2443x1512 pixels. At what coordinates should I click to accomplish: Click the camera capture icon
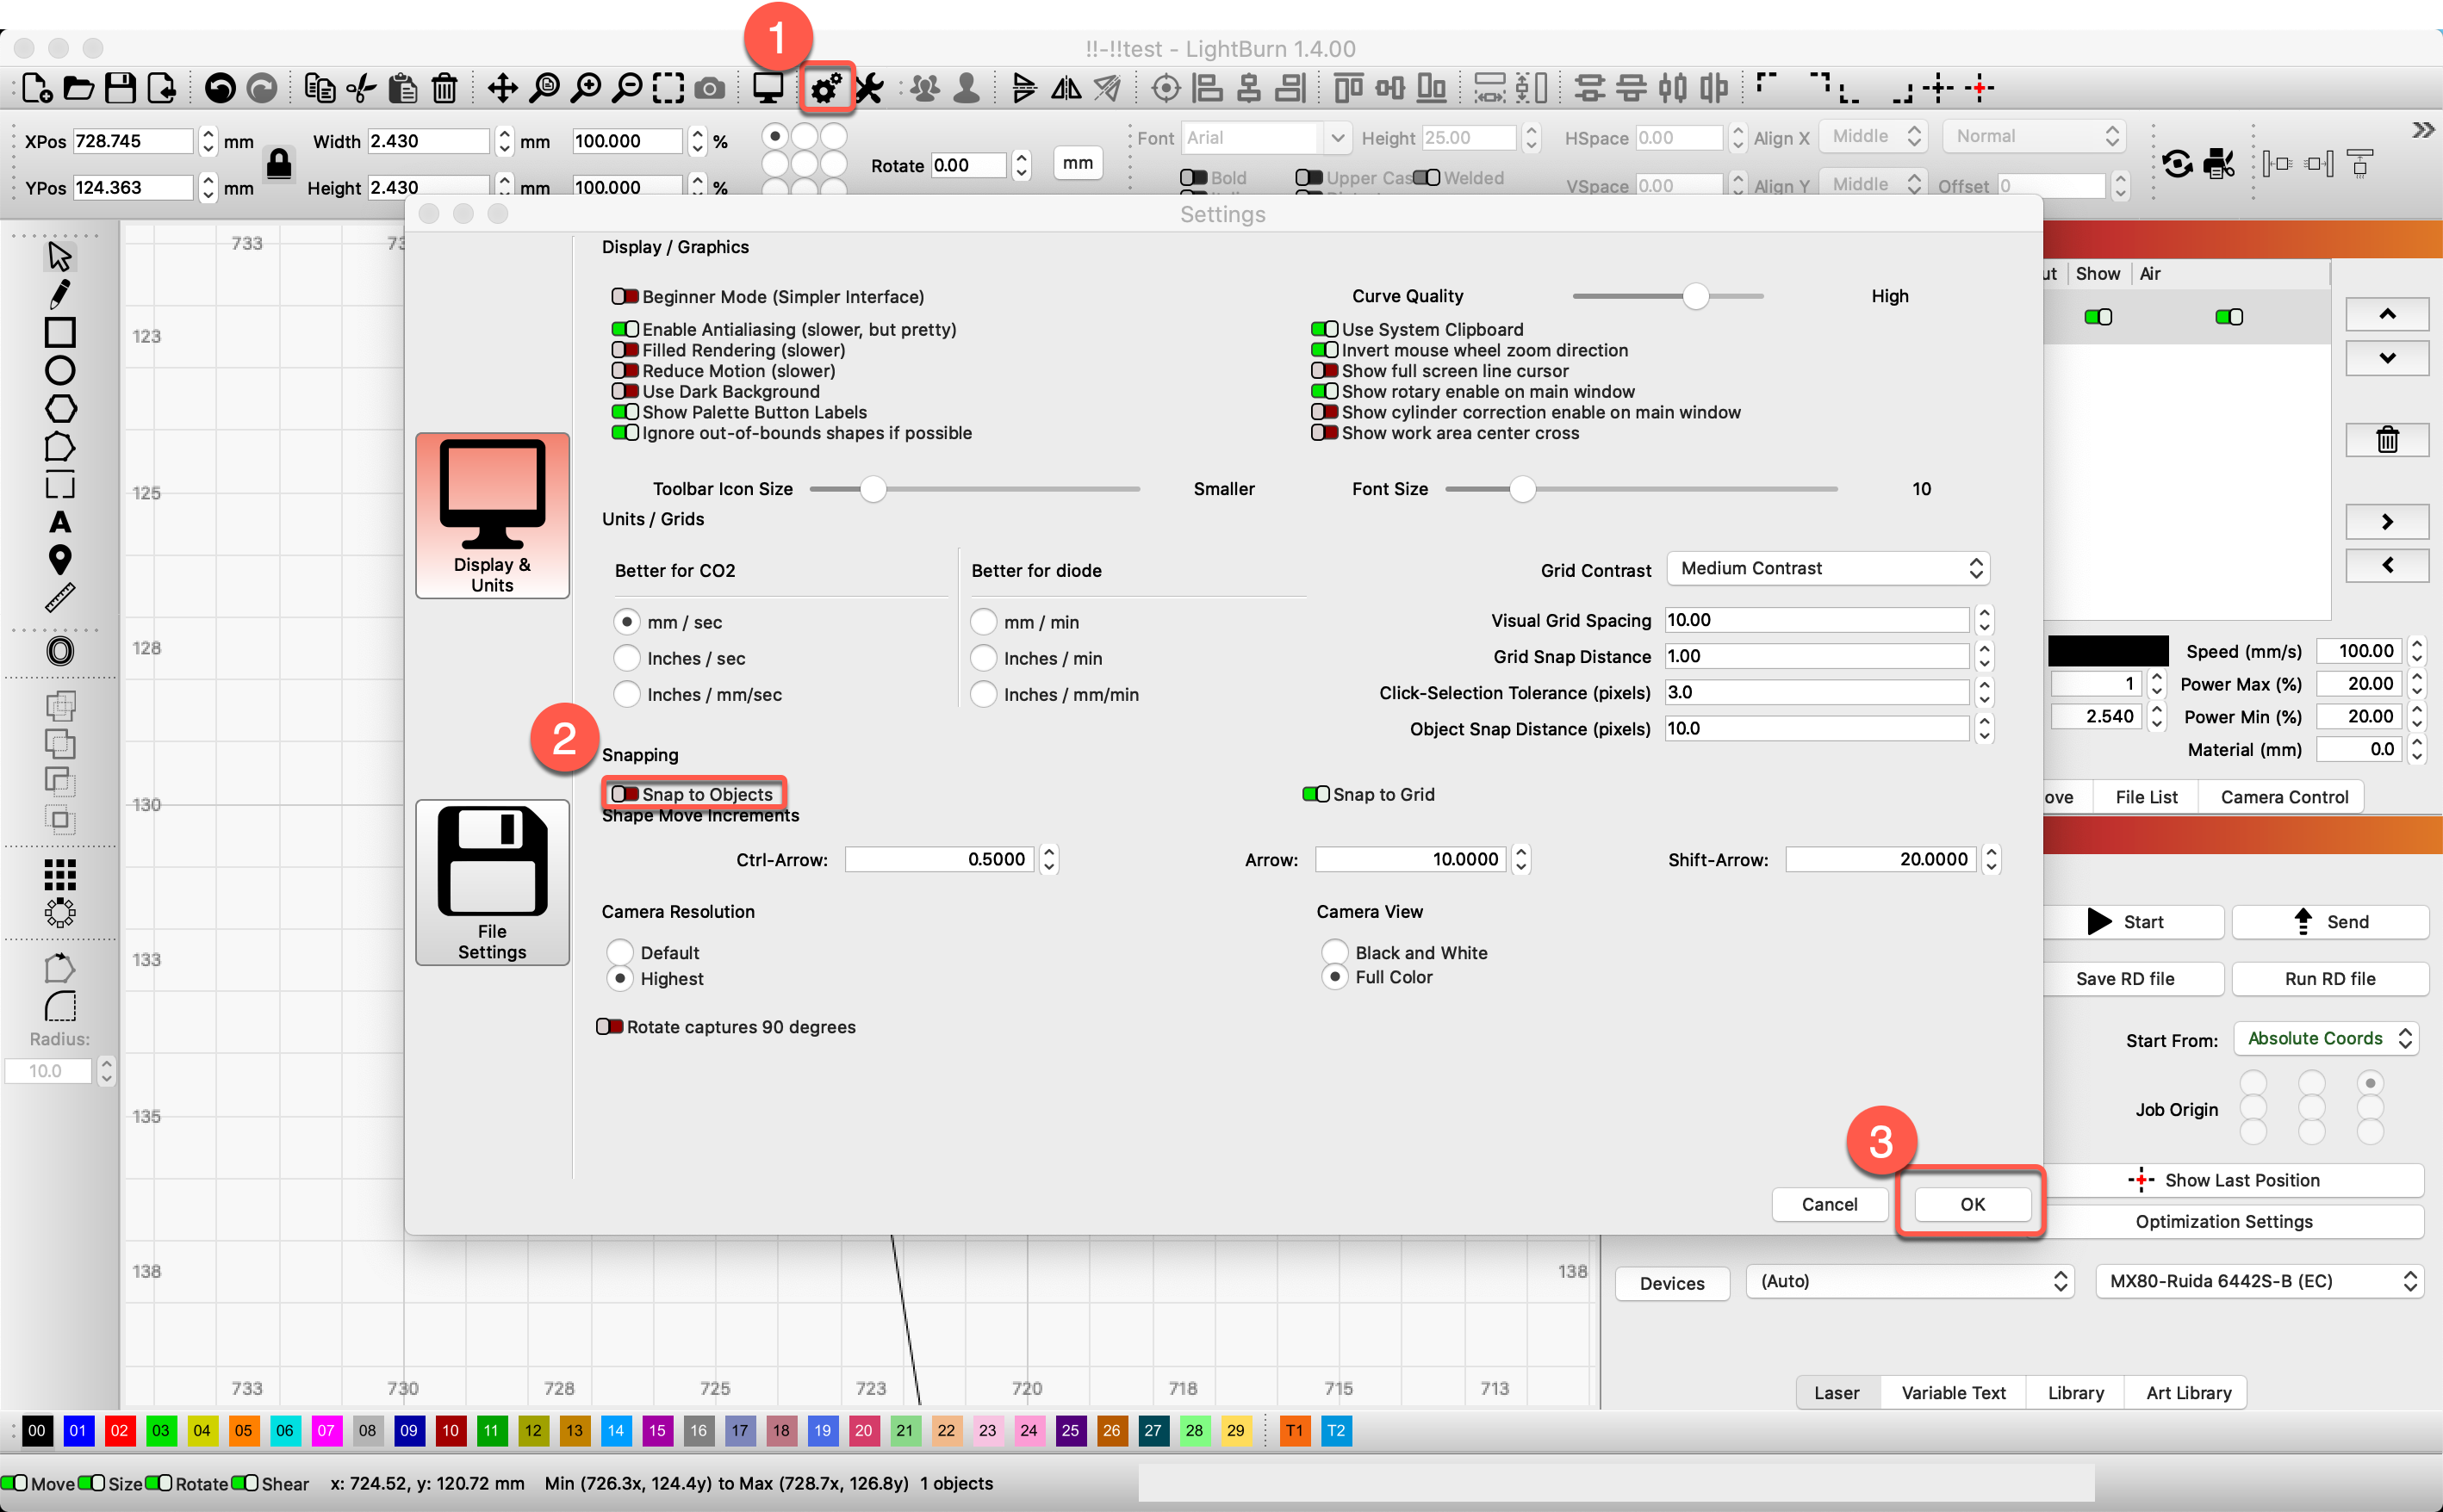(x=709, y=89)
